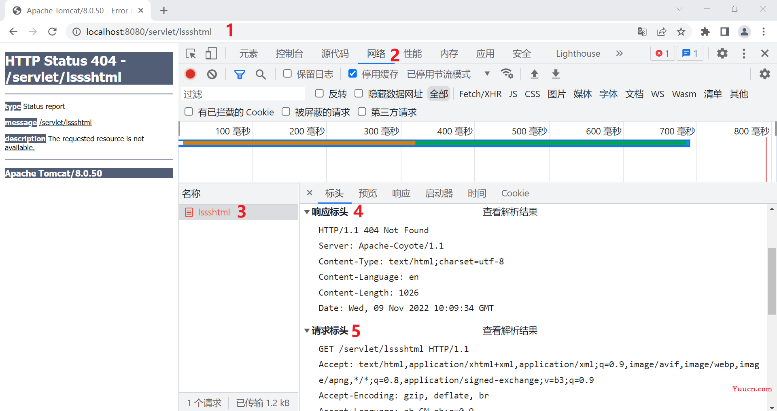Select the lssshtml request row
The width and height of the screenshot is (777, 411).
239,212
